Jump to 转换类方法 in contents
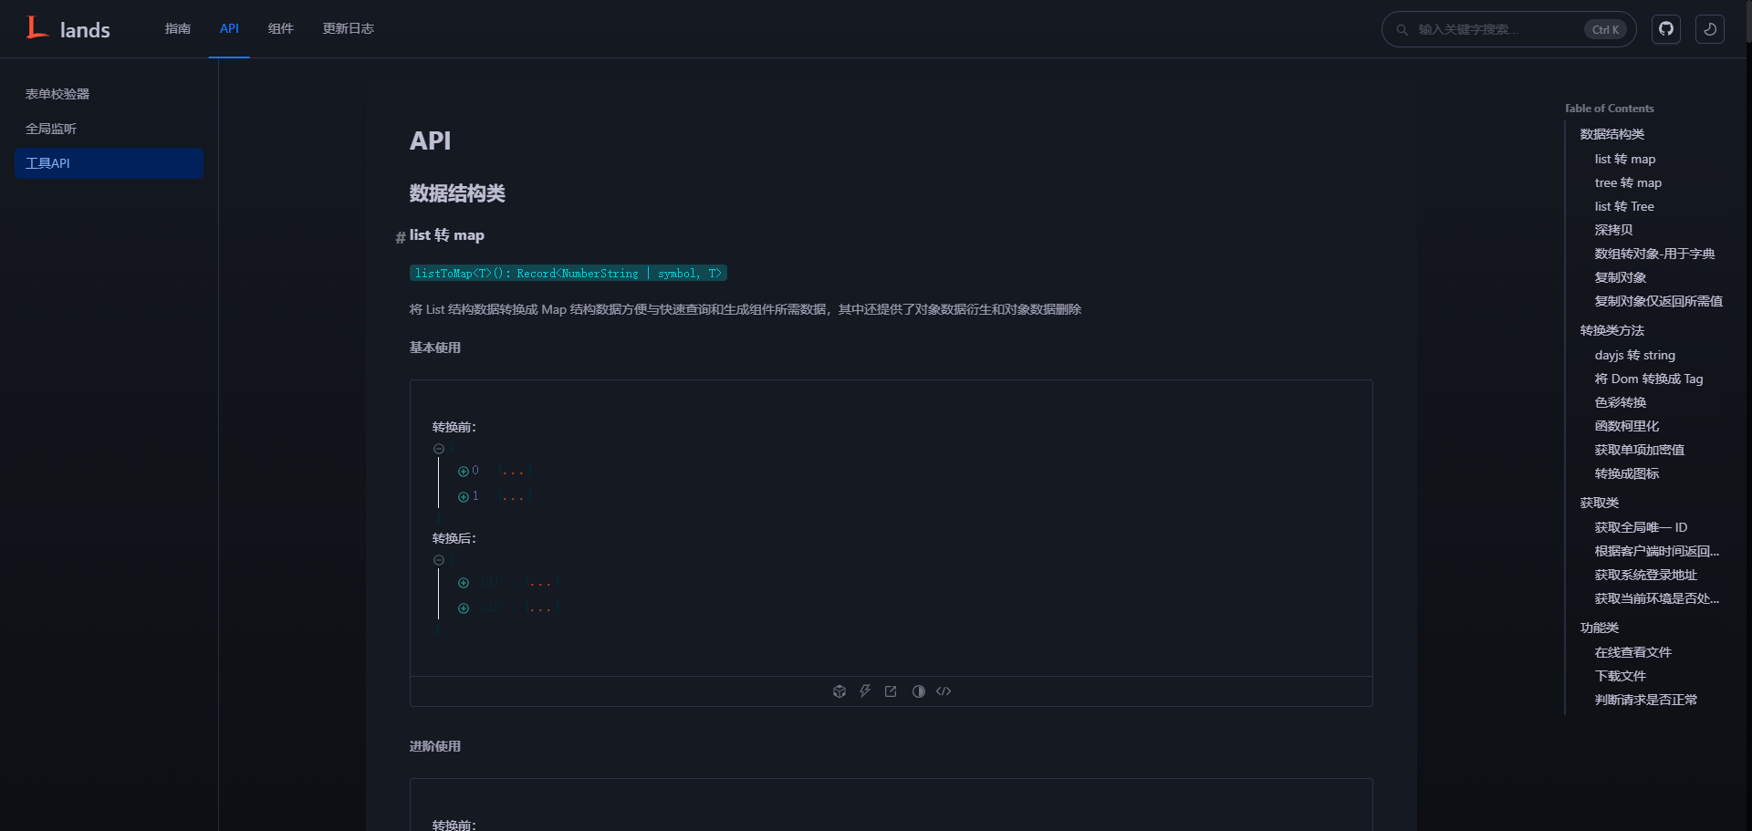Viewport: 1752px width, 831px height. [x=1612, y=330]
